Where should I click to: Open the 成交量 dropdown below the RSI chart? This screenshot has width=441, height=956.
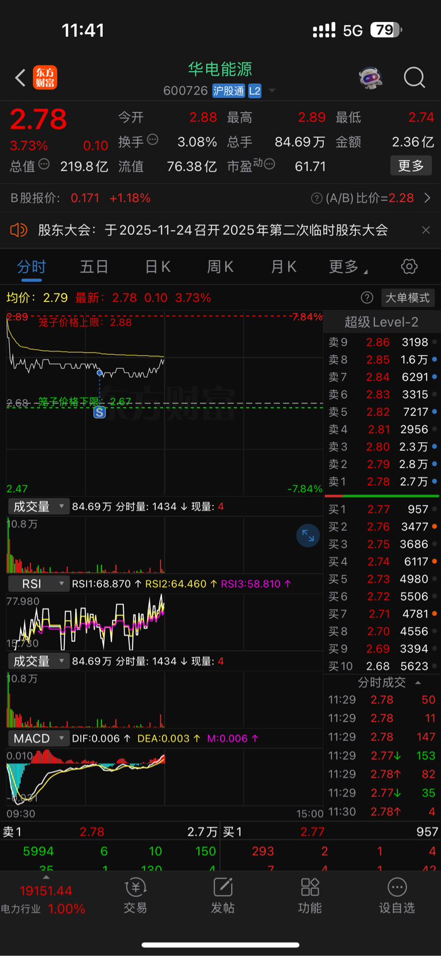click(38, 661)
